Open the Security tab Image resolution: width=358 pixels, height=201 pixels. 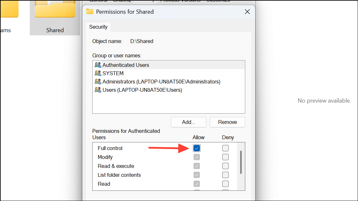[98, 27]
